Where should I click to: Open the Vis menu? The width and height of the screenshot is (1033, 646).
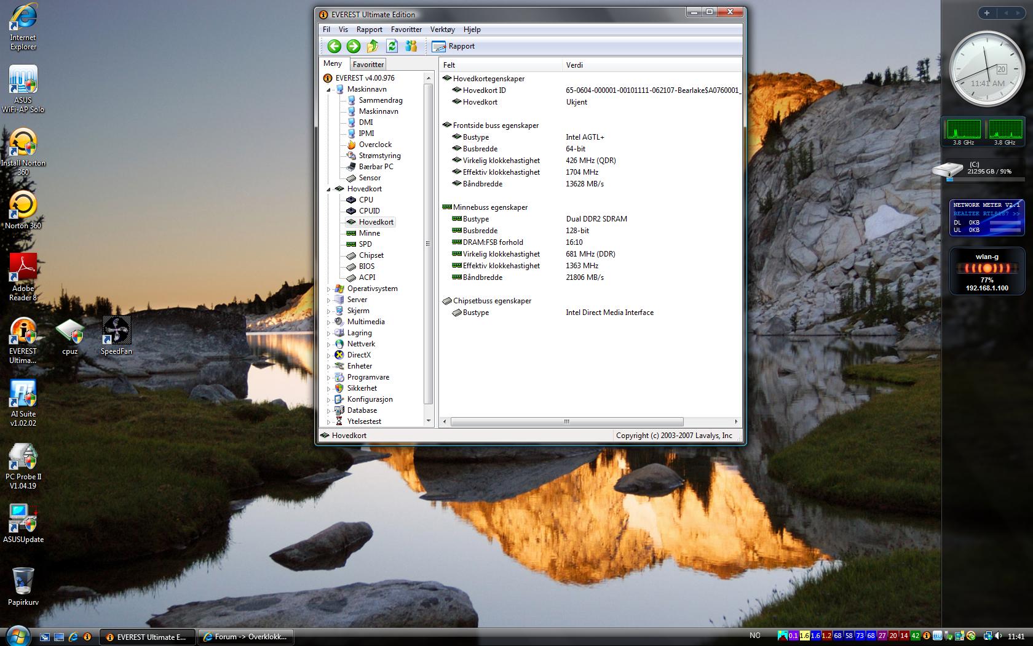343,30
